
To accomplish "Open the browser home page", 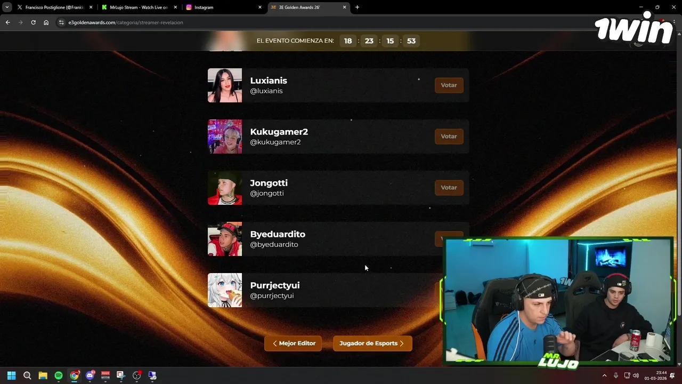I will click(46, 22).
